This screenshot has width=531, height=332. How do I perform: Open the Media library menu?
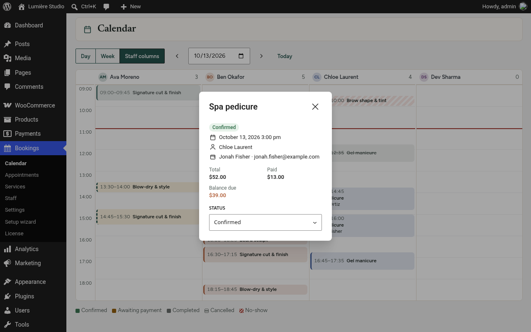click(33, 58)
